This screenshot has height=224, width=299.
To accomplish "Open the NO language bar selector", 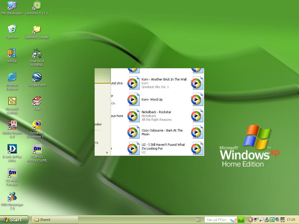I will click(198, 220).
